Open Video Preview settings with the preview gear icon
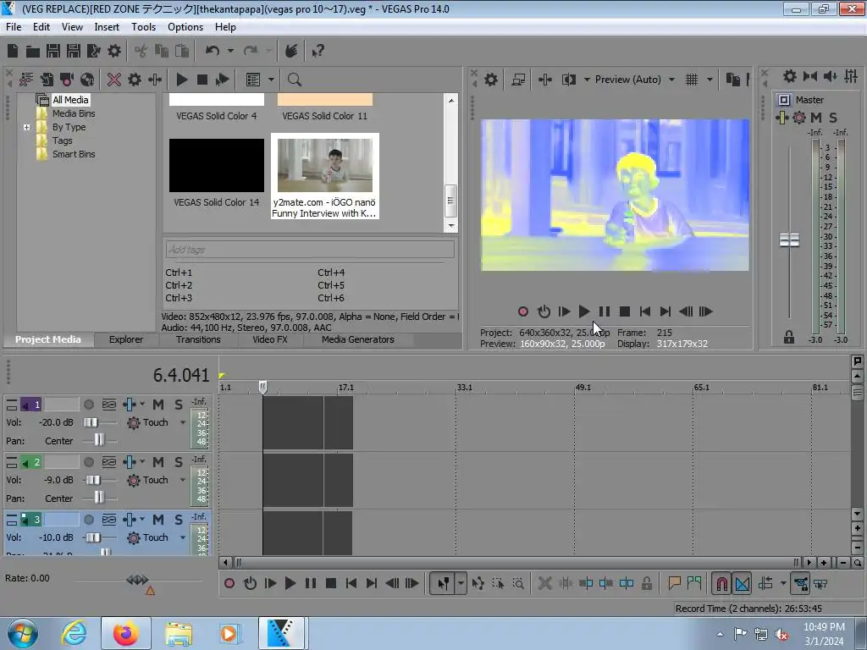The height and width of the screenshot is (650, 867). click(x=490, y=80)
